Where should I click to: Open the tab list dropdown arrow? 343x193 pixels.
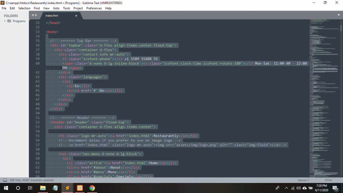339,15
